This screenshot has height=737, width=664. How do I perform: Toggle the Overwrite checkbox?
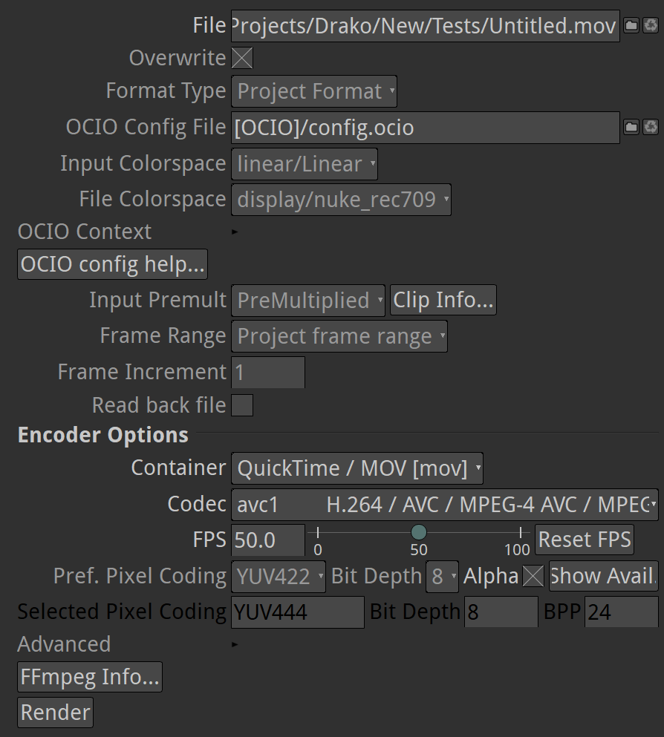[242, 59]
